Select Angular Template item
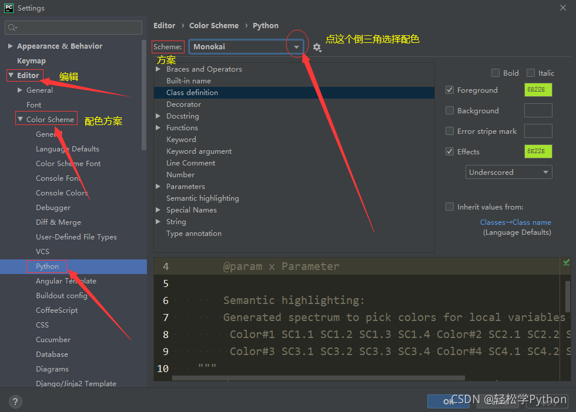Viewport: 576px width, 412px height. pos(66,281)
